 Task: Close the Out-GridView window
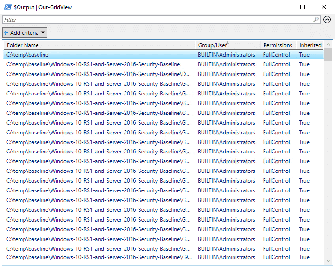(x=324, y=7)
